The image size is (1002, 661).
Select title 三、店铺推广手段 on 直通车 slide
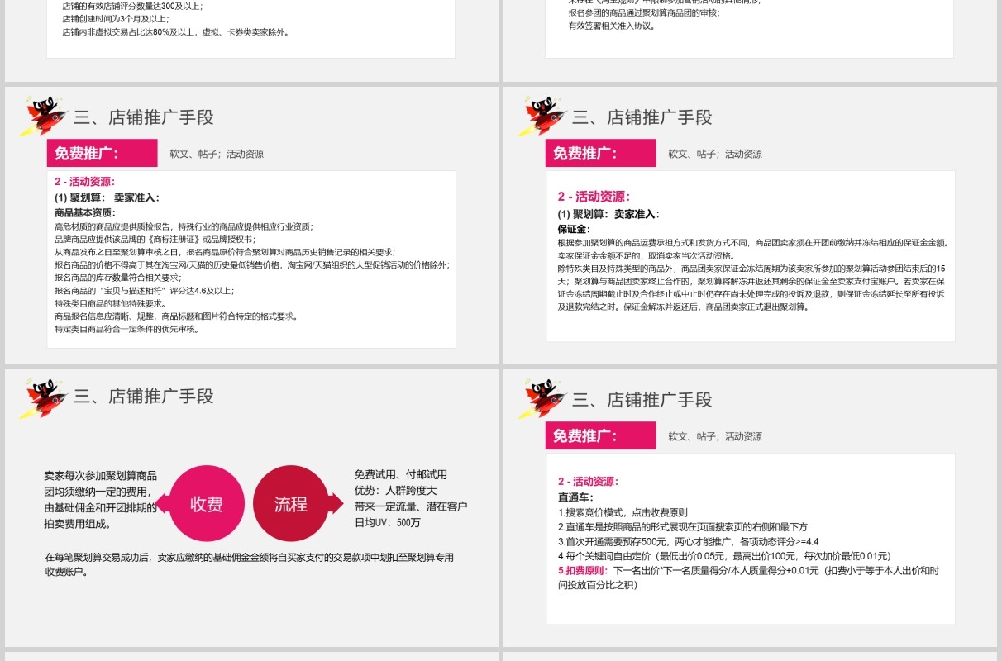[642, 400]
